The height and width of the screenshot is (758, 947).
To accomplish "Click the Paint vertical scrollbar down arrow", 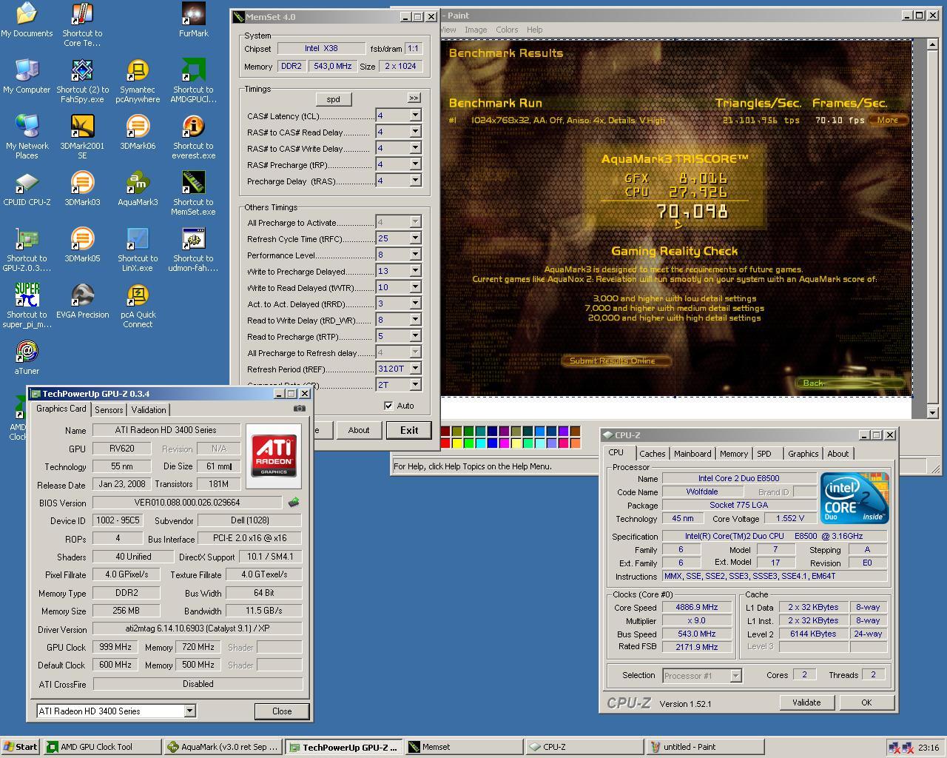I will click(x=932, y=412).
